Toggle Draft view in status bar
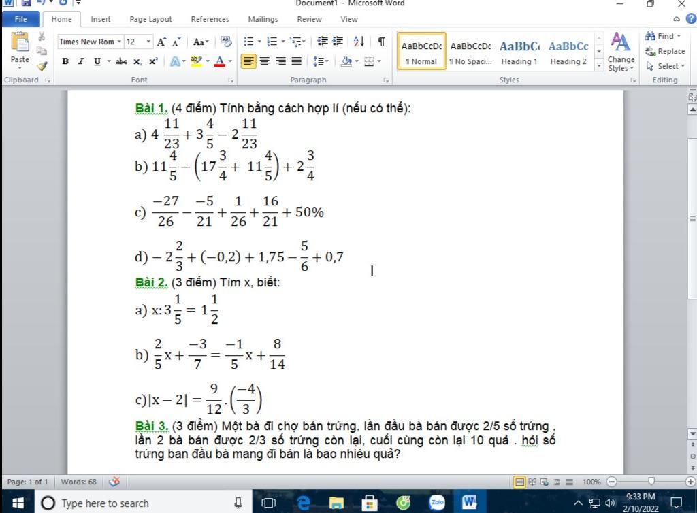 pyautogui.click(x=569, y=482)
